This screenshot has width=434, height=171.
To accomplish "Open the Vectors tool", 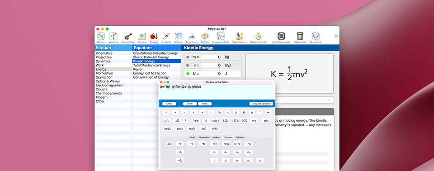I will [x=113, y=38].
